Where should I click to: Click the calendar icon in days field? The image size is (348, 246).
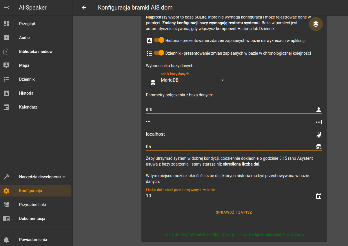pyautogui.click(x=319, y=196)
